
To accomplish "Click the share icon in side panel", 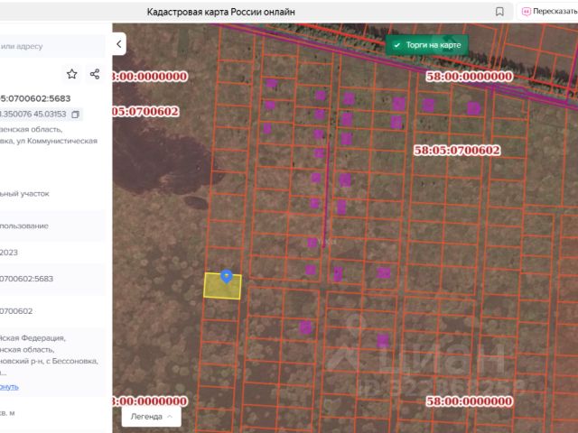I will (95, 74).
